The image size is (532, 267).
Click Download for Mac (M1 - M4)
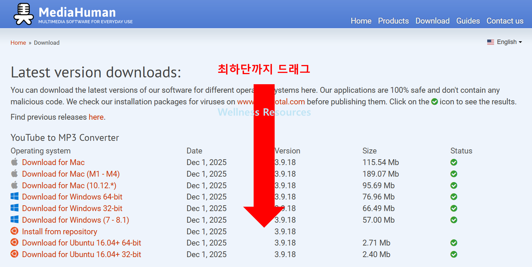point(71,174)
